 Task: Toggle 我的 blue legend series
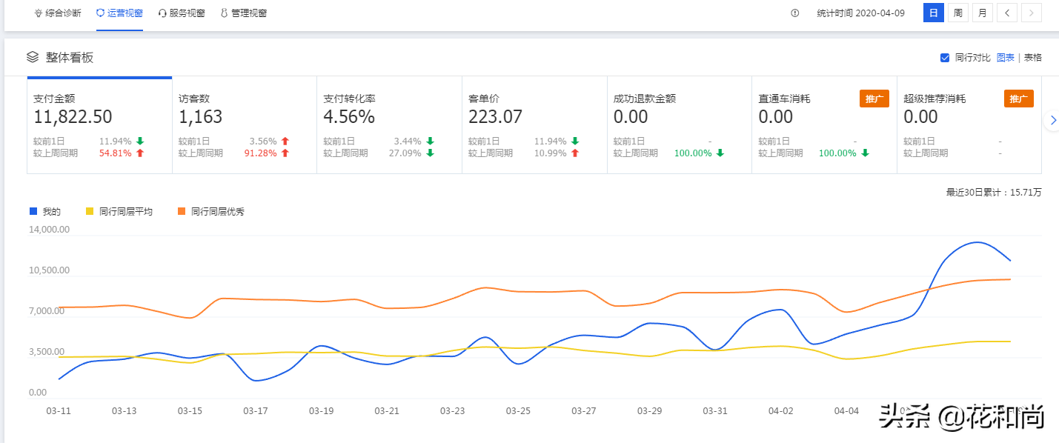click(33, 212)
